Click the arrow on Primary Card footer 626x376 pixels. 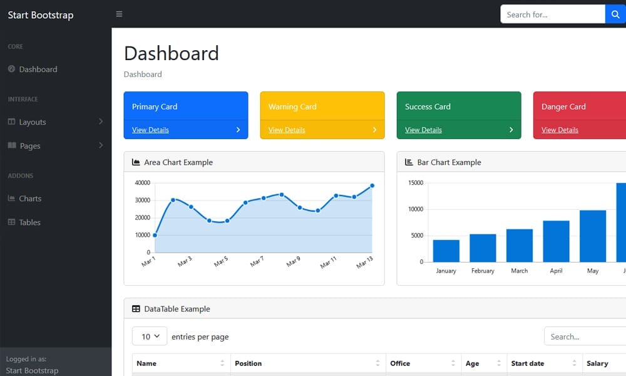pos(238,130)
